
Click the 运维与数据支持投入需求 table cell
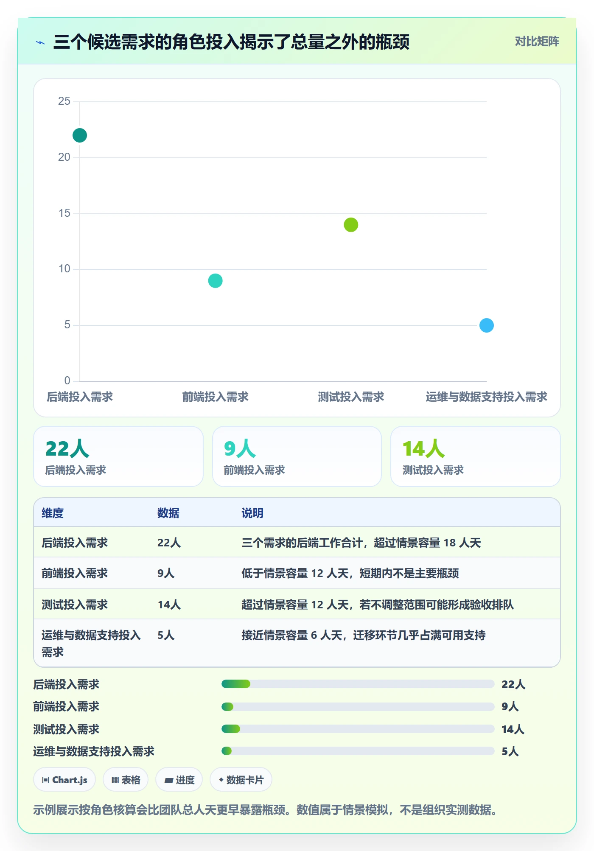pyautogui.click(x=91, y=643)
